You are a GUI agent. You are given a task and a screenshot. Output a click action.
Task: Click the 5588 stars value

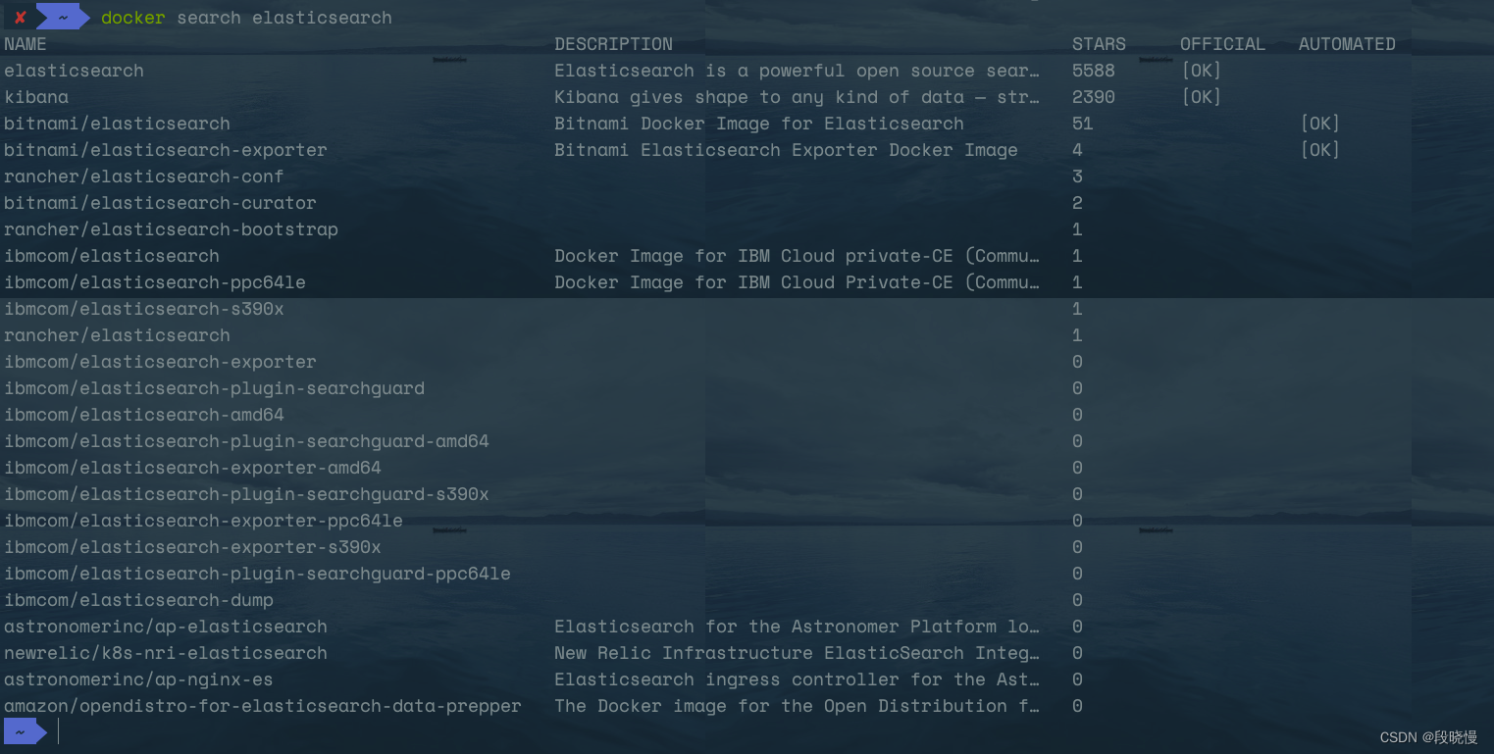coord(1094,71)
